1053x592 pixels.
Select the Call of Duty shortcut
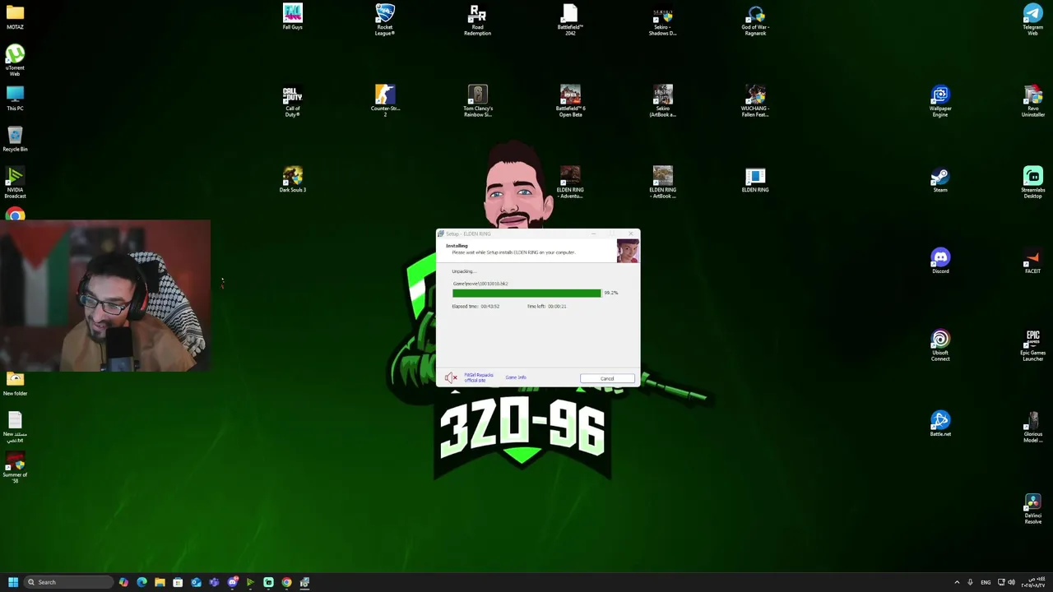293,101
